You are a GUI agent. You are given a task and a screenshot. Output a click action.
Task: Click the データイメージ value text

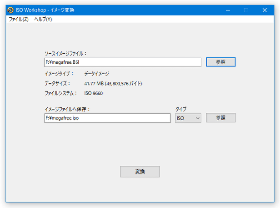pos(96,74)
